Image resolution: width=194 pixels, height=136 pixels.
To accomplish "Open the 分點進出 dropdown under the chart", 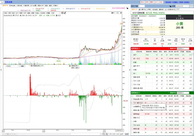I will [12, 66].
